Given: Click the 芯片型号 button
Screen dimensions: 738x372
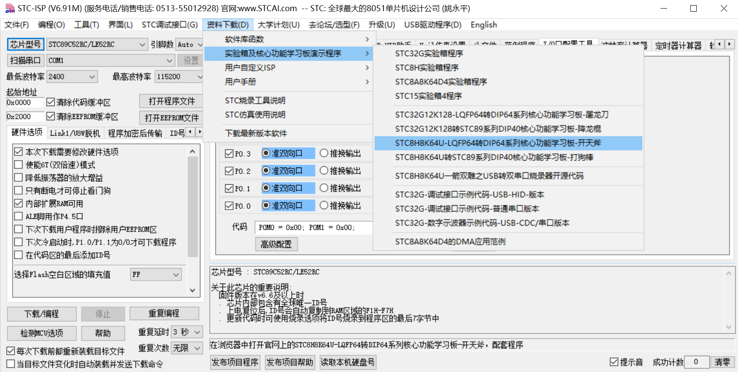Looking at the screenshot, I should 25,44.
